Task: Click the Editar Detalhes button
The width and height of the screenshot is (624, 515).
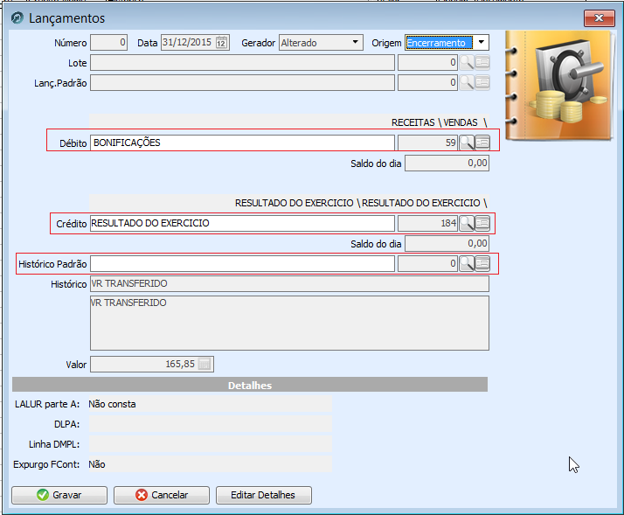Action: pos(263,495)
